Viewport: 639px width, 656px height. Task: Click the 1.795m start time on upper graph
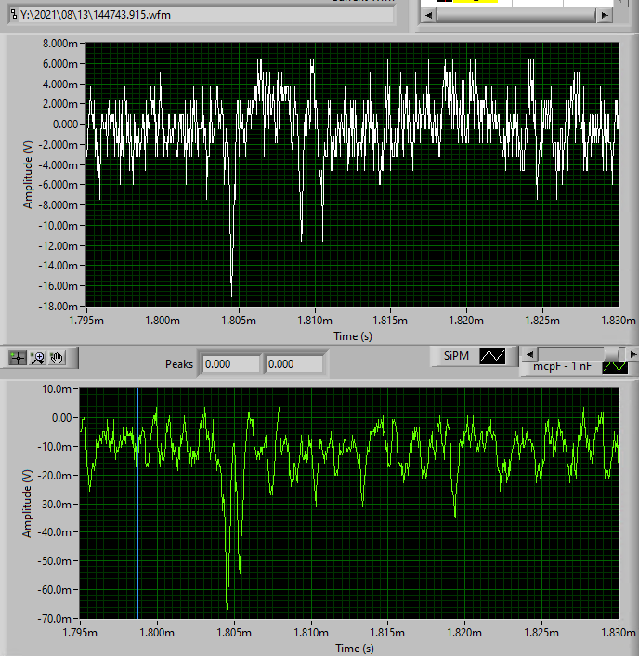pos(86,321)
